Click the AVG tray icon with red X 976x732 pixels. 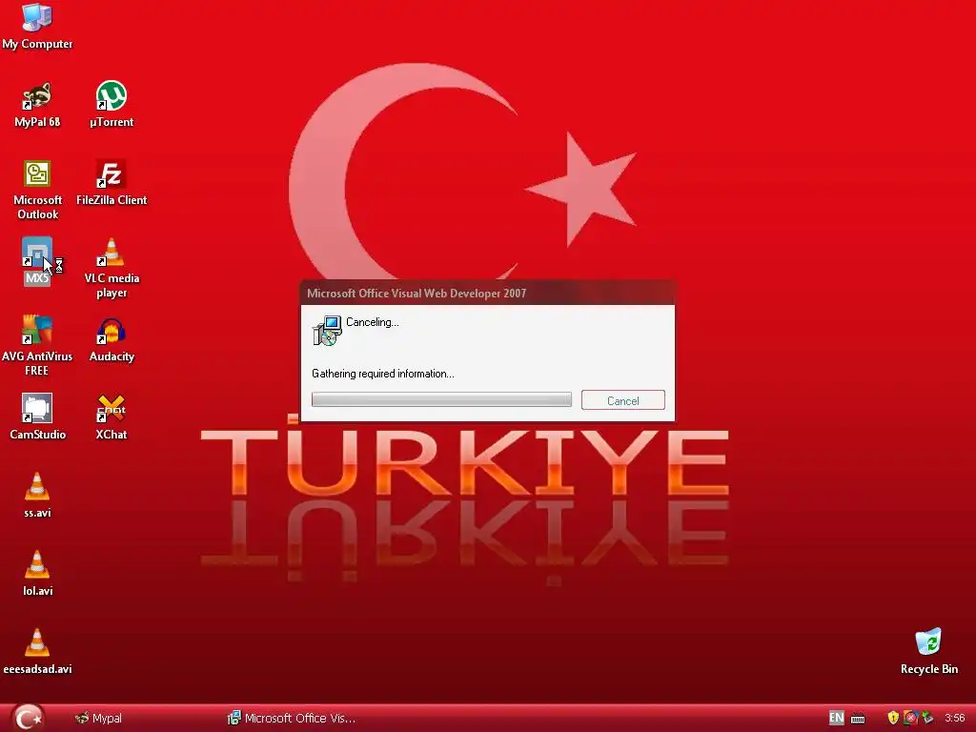pos(910,718)
